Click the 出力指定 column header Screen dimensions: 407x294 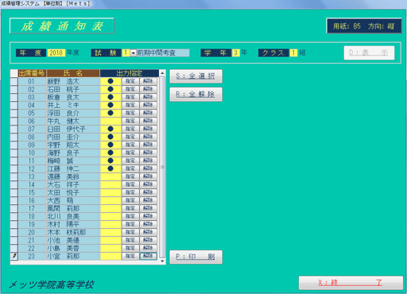point(130,73)
